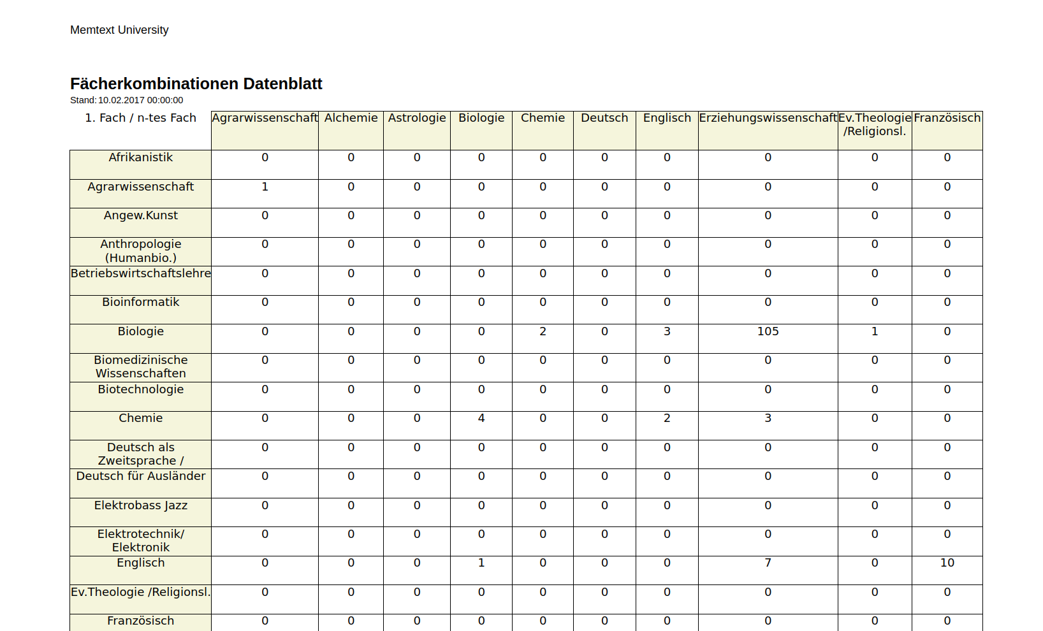This screenshot has width=1043, height=631.
Task: Click the Bioinformatik row label
Action: tap(140, 302)
